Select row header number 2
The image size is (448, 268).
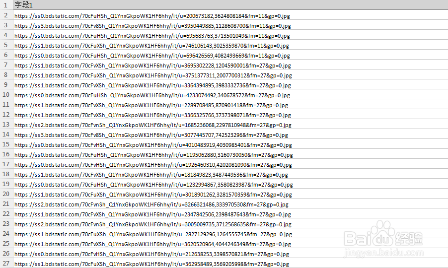(x=6, y=15)
